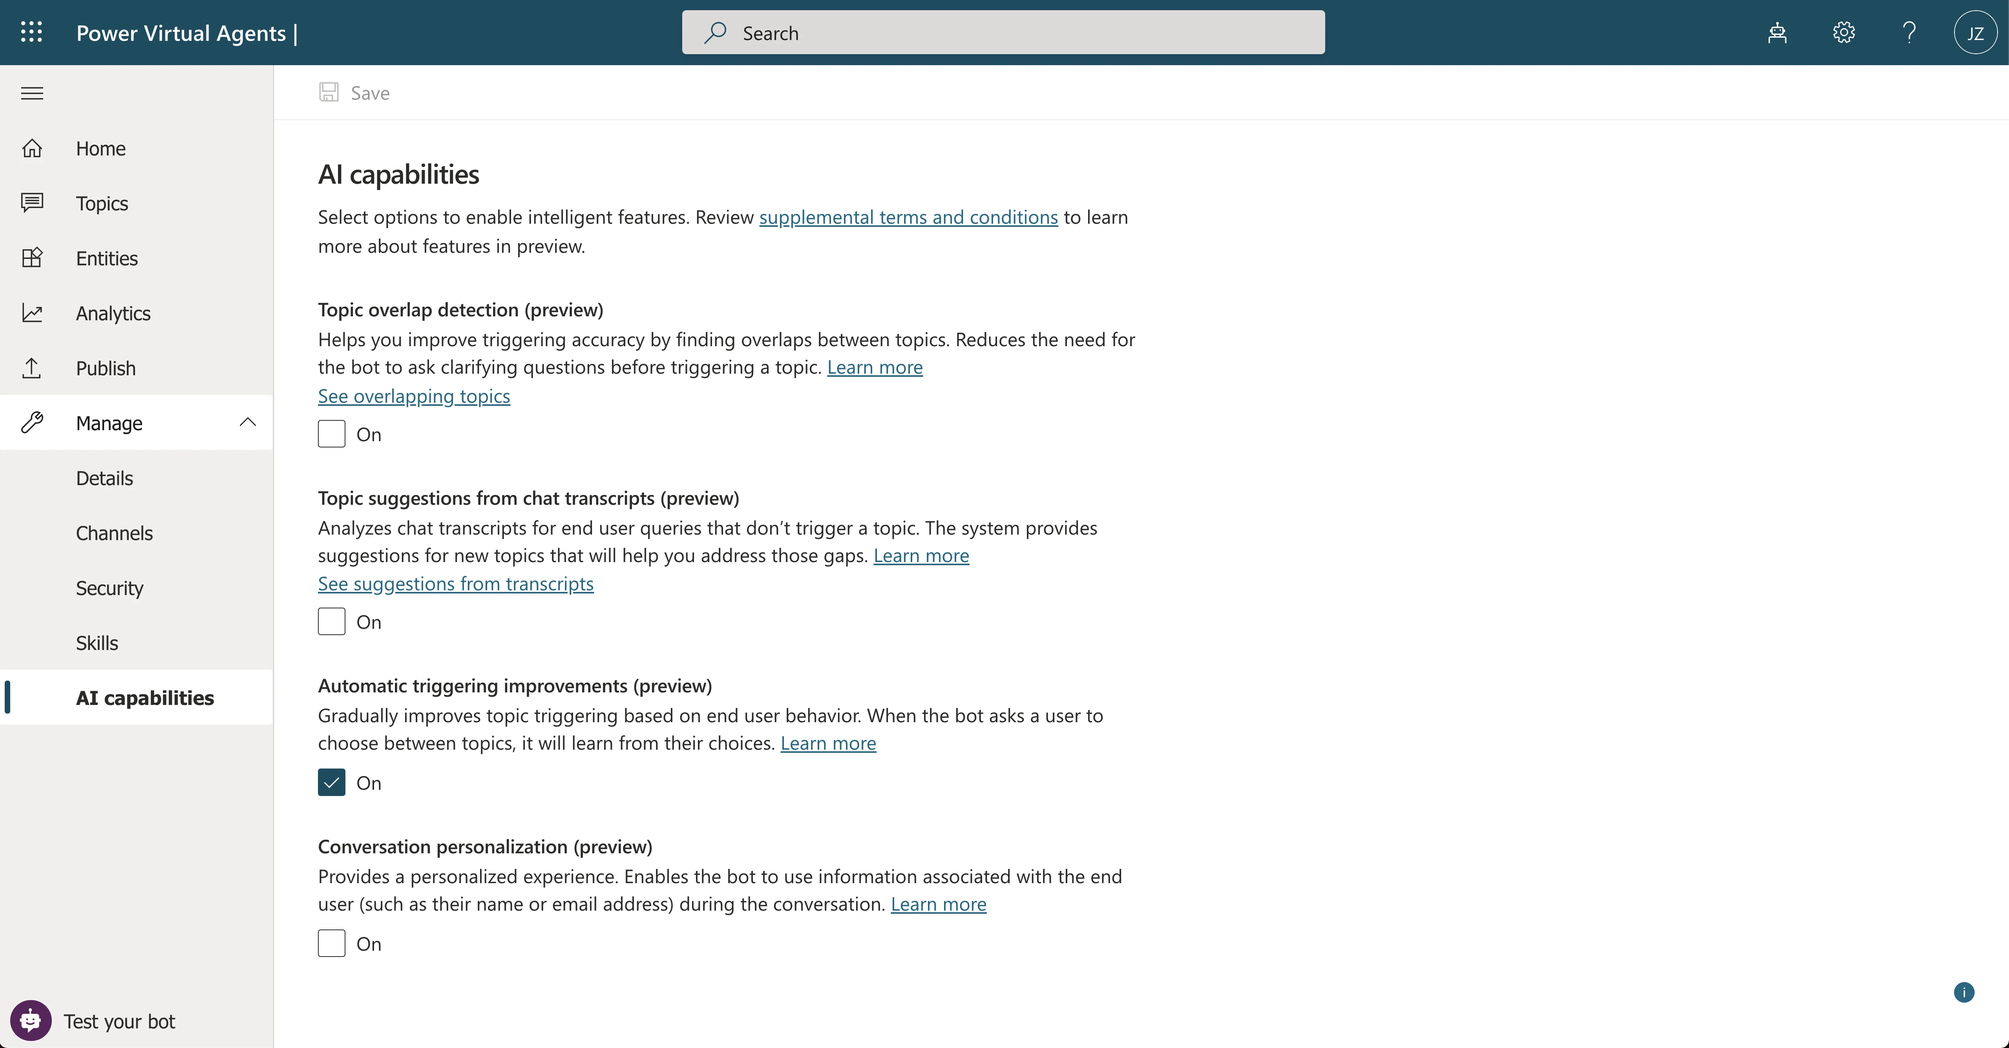Open the Topics section icon in sidebar
Image resolution: width=2009 pixels, height=1048 pixels.
(32, 203)
